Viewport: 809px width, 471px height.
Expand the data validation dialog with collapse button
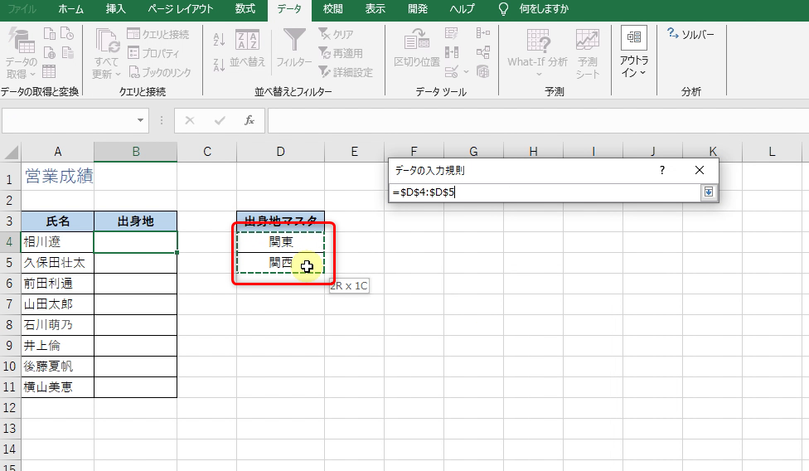tap(708, 192)
